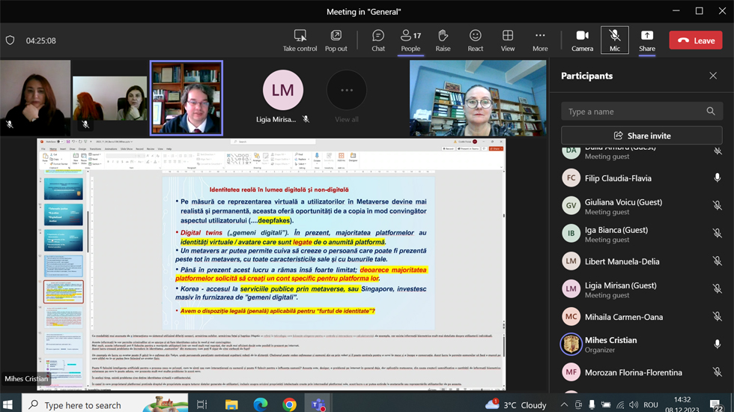Raise your hand in meeting
This screenshot has height=412, width=734.
[443, 40]
